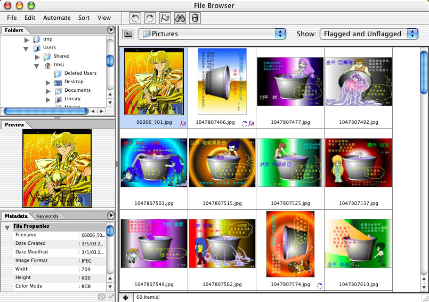Screen dimensions: 429x302
Task: Collapse the Users folder in the tree
Action: [26, 48]
